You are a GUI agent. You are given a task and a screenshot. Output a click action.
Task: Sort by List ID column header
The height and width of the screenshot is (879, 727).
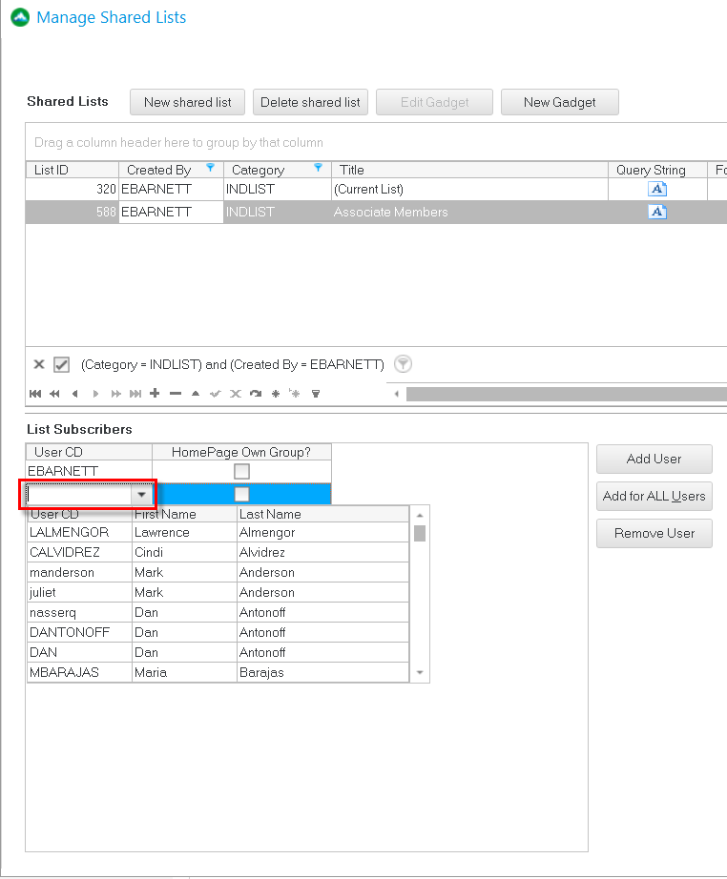click(x=73, y=170)
